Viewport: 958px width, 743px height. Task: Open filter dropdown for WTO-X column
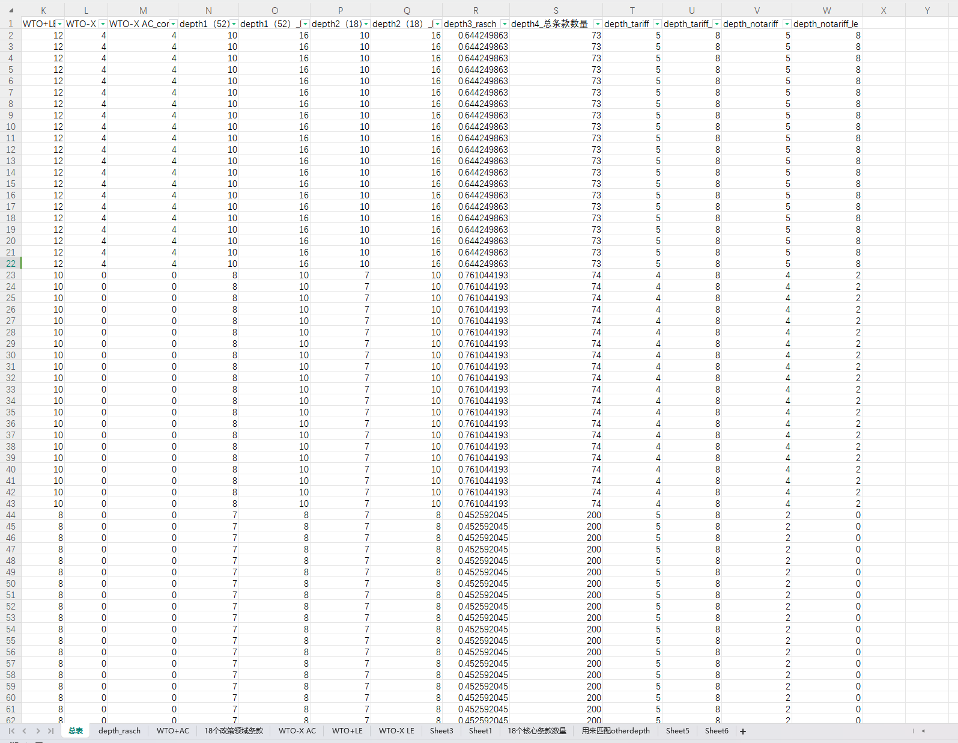click(x=103, y=24)
